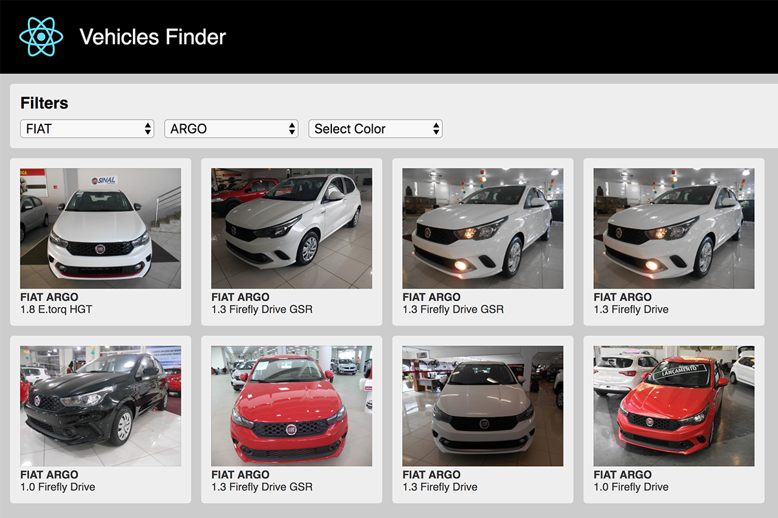Click the Vehicles Finder header title
778x518 pixels.
pos(152,37)
